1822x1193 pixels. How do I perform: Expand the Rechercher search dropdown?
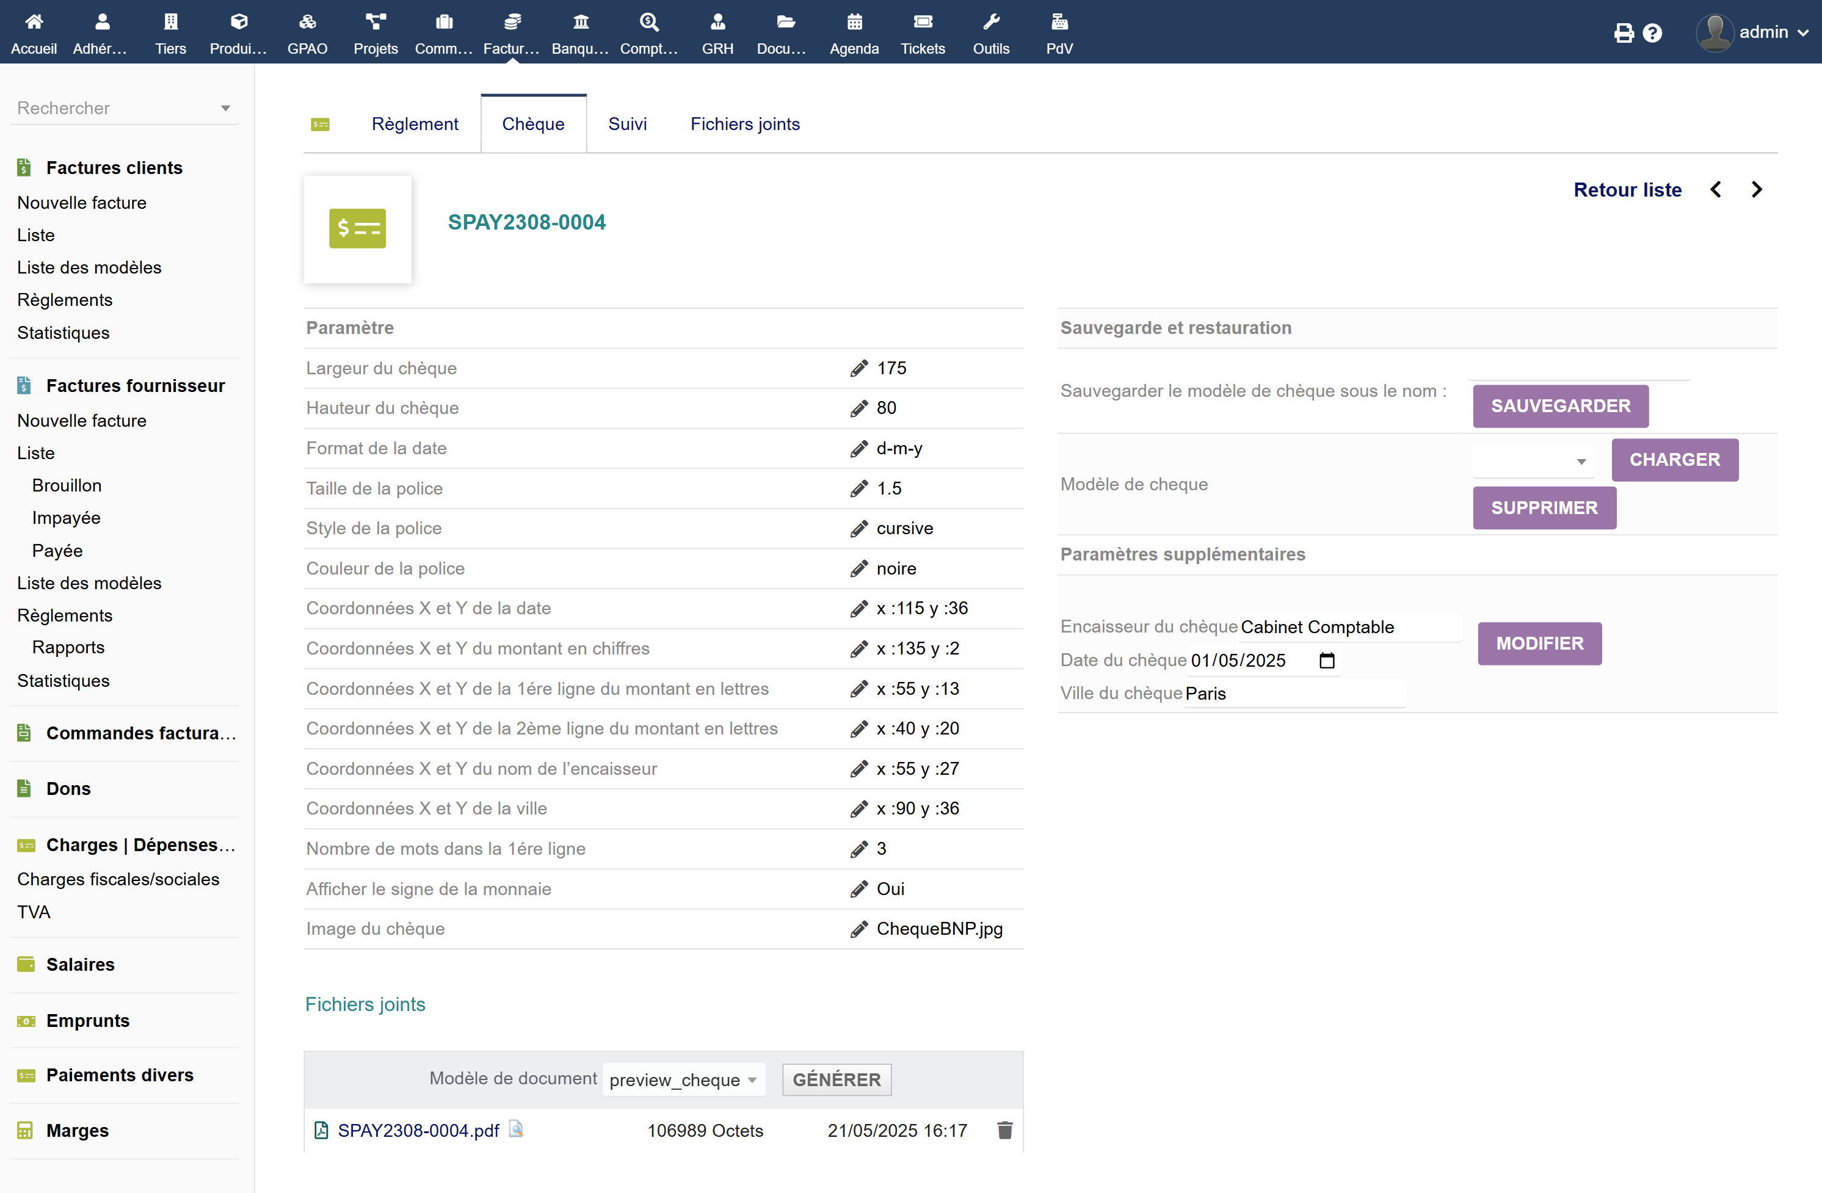(x=123, y=108)
